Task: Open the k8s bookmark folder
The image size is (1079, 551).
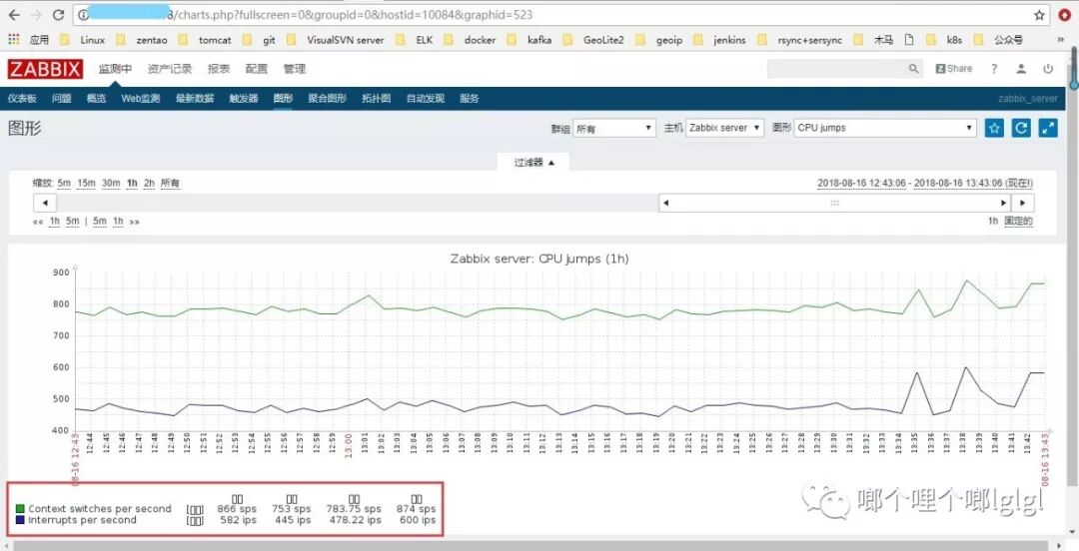Action: coord(944,40)
